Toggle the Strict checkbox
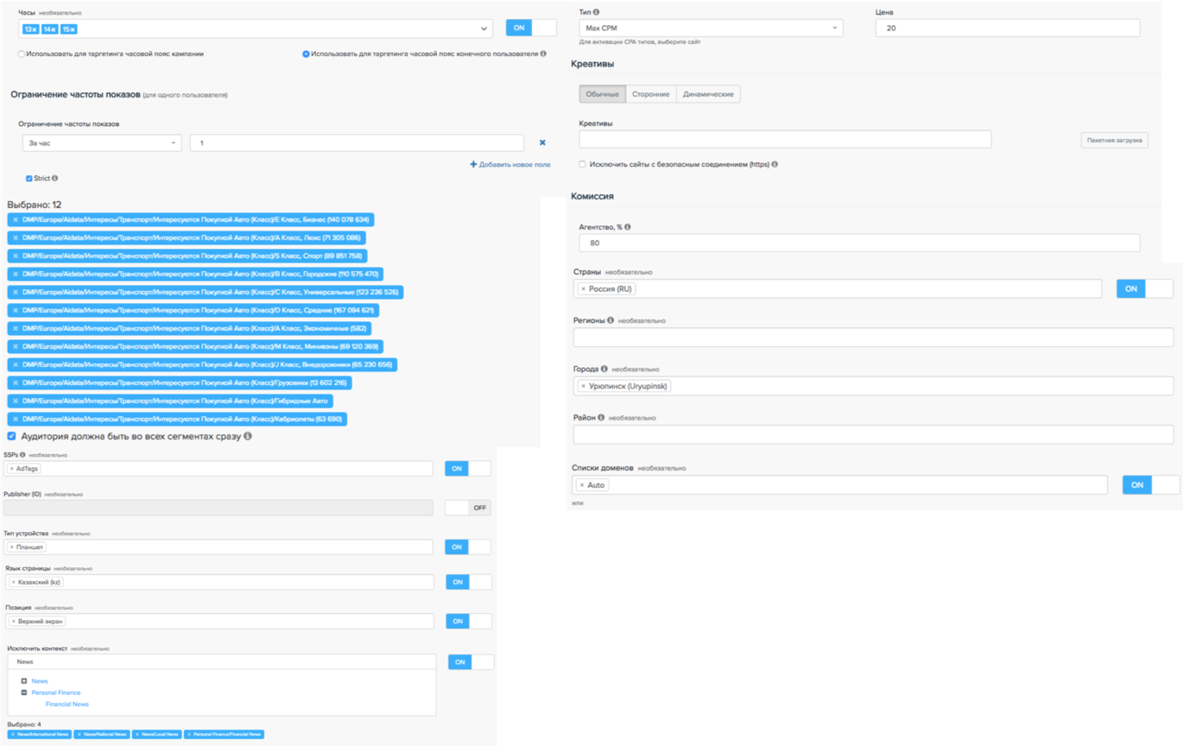This screenshot has width=1183, height=746. click(29, 179)
